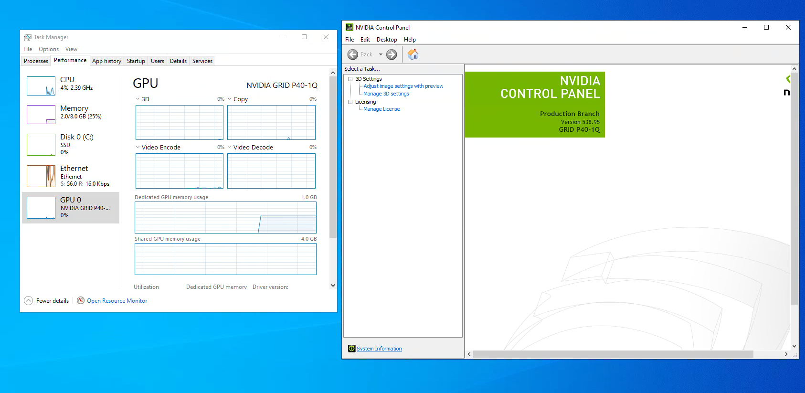Open the Desktop menu in NVIDIA Control Panel
The image size is (805, 393).
click(x=387, y=40)
